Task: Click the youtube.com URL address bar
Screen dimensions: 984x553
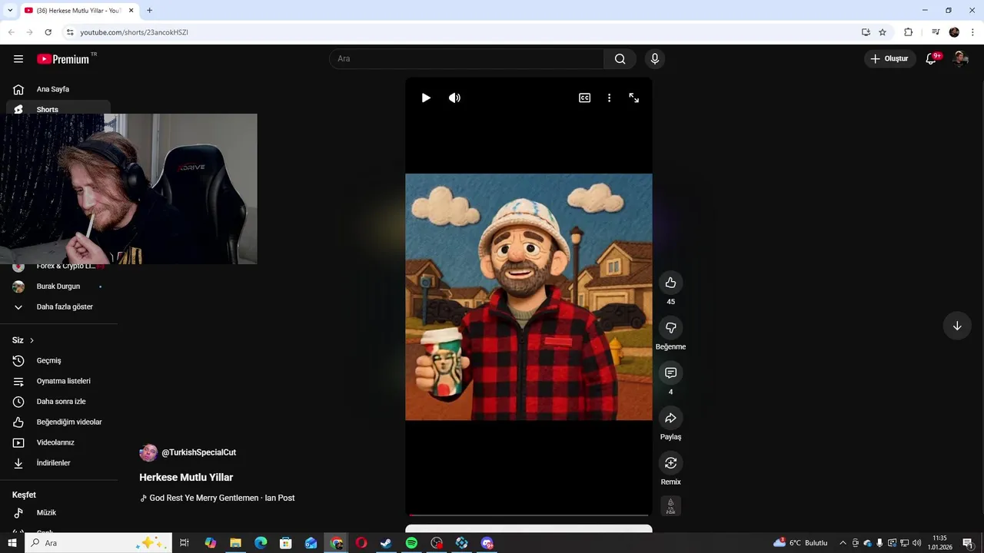Action: tap(461, 32)
